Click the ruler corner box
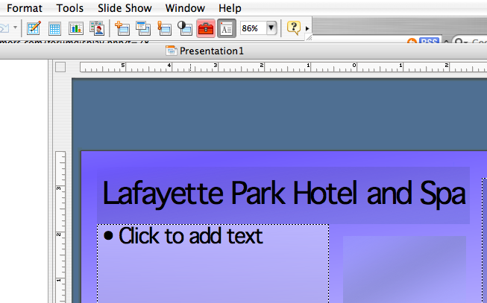The image size is (487, 303). (60, 67)
